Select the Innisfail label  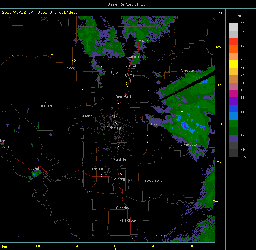(123, 97)
